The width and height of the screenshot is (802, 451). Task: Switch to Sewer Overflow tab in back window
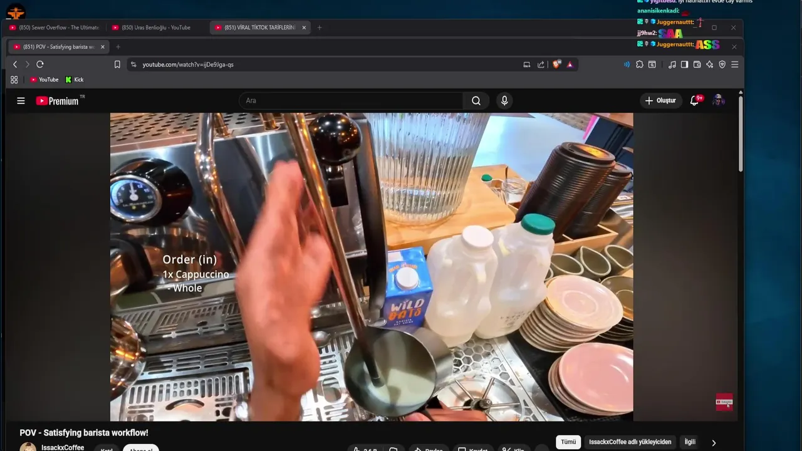click(x=55, y=28)
